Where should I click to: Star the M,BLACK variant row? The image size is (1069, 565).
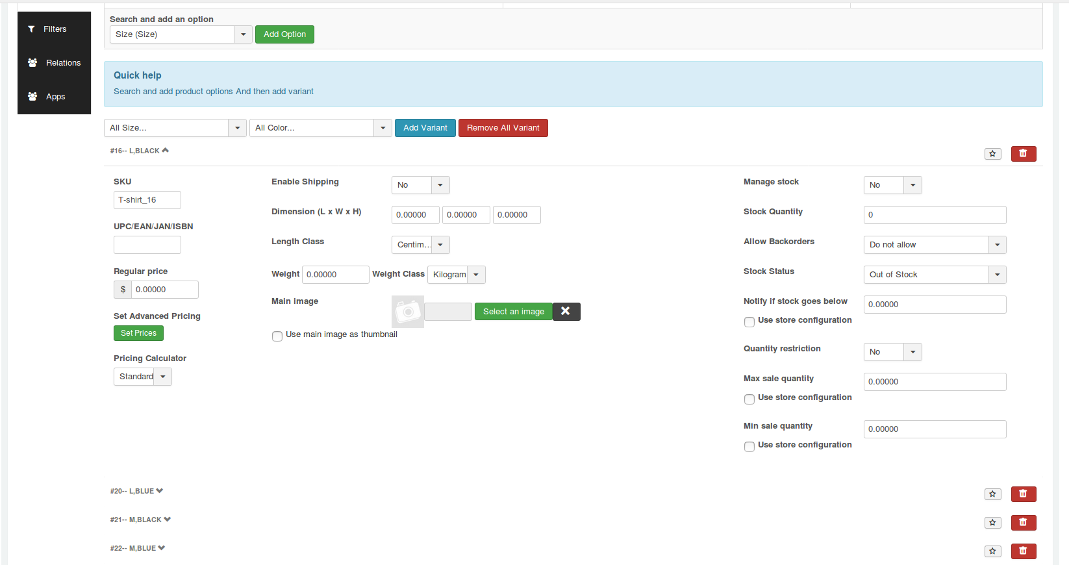click(x=992, y=523)
